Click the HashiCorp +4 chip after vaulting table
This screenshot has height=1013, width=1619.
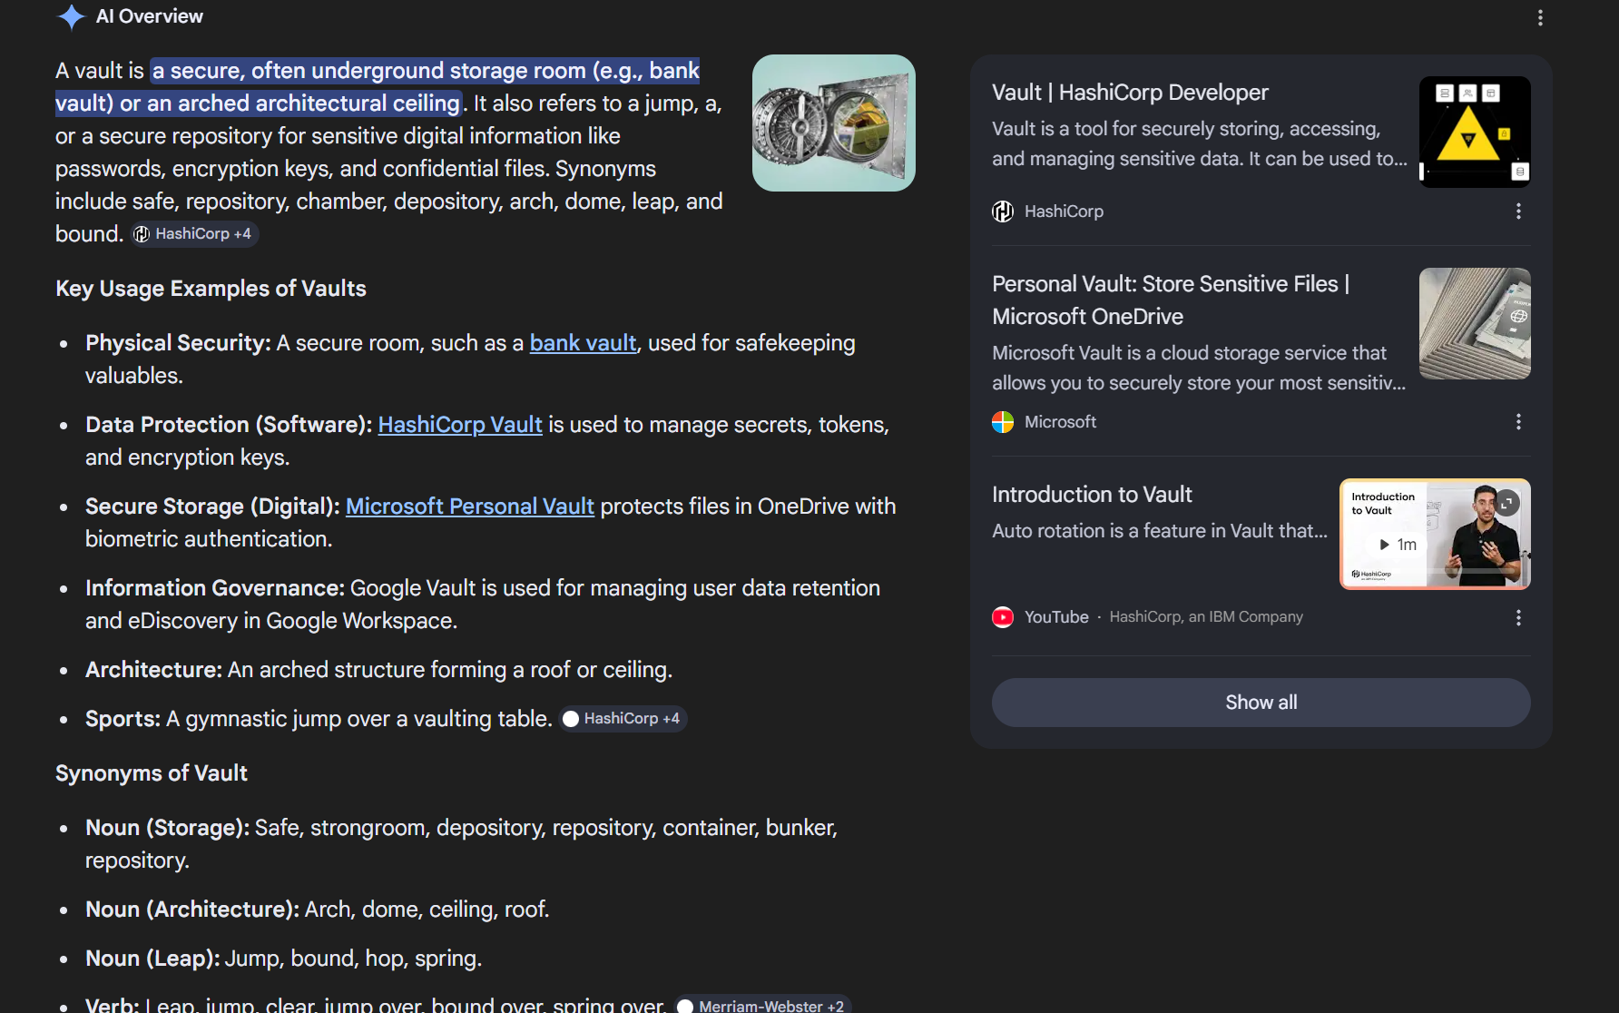623,719
